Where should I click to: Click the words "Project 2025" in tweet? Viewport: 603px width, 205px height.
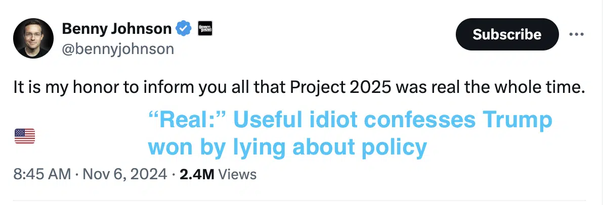tap(339, 88)
